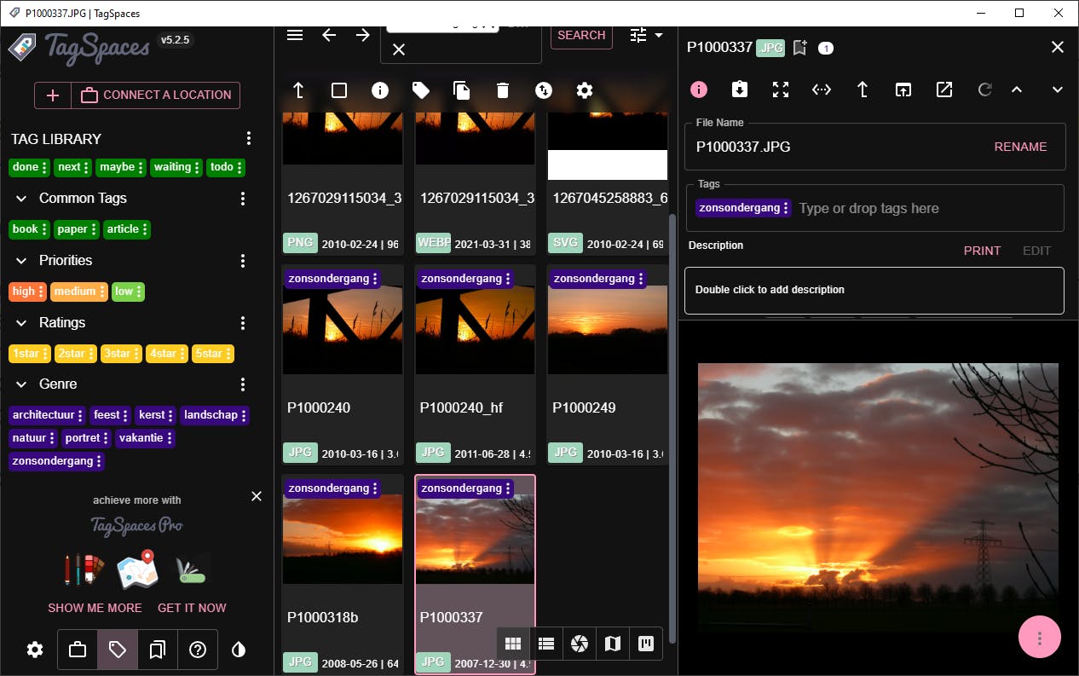The width and height of the screenshot is (1079, 676).
Task: Go back with the left arrow
Action: coord(329,35)
